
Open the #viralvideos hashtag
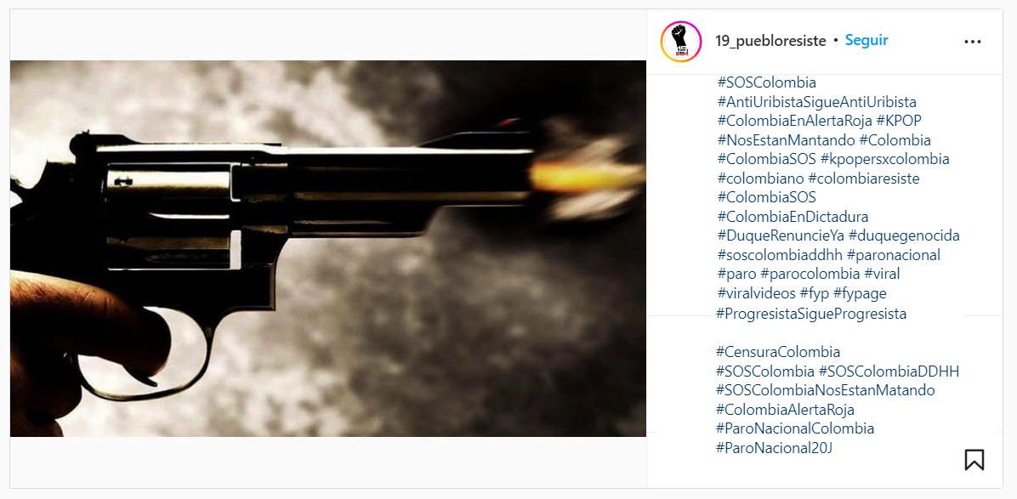[756, 293]
